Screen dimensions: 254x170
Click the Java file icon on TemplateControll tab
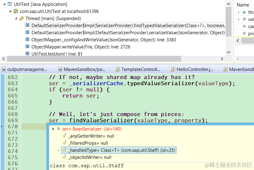click(118, 69)
